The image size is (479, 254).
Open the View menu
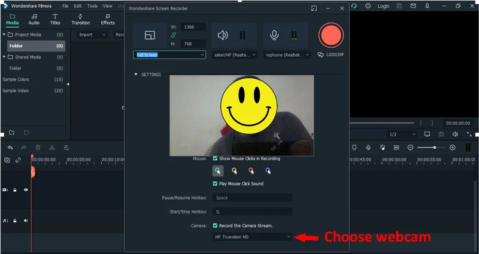point(108,6)
